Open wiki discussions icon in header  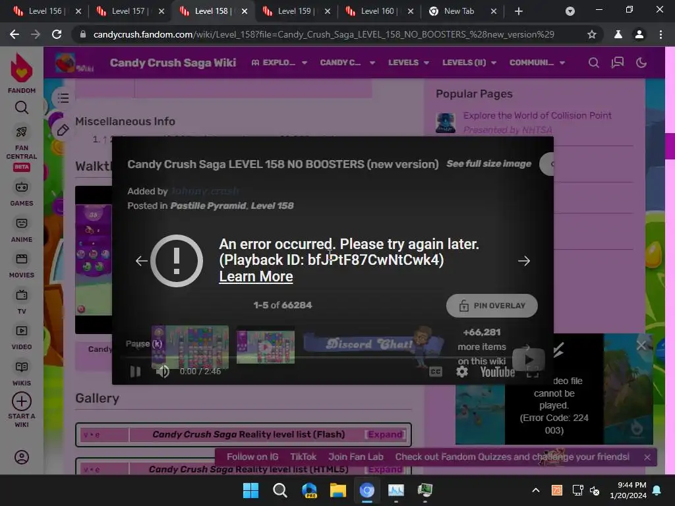(617, 63)
